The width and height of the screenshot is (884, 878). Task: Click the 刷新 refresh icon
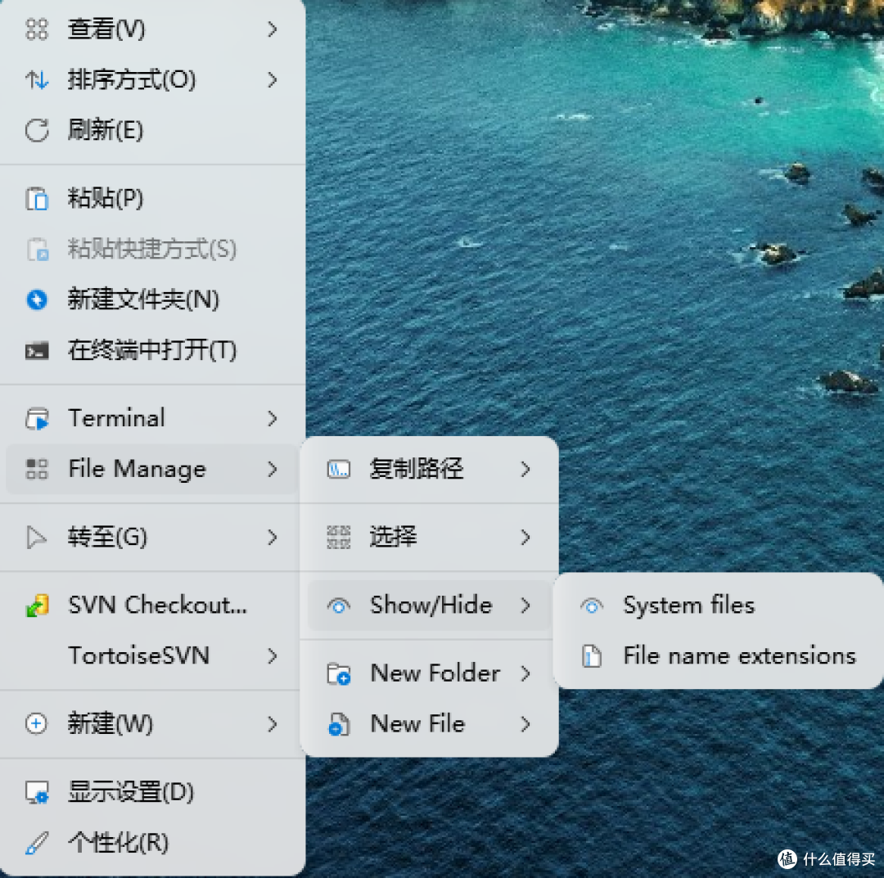[36, 131]
